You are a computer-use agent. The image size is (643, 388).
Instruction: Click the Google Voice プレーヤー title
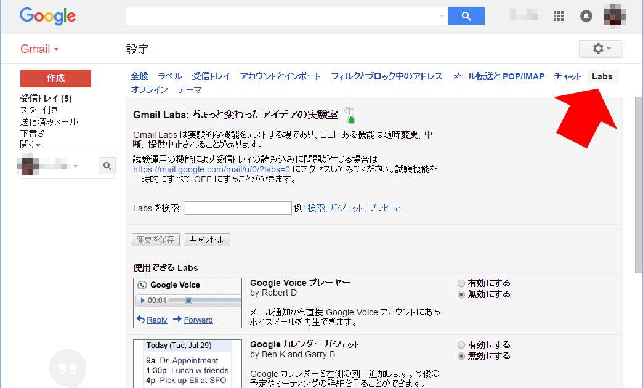300,283
